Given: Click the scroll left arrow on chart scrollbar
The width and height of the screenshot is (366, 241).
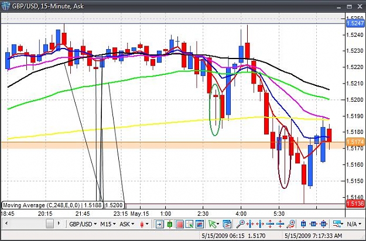Looking at the screenshot, I should pos(6,223).
